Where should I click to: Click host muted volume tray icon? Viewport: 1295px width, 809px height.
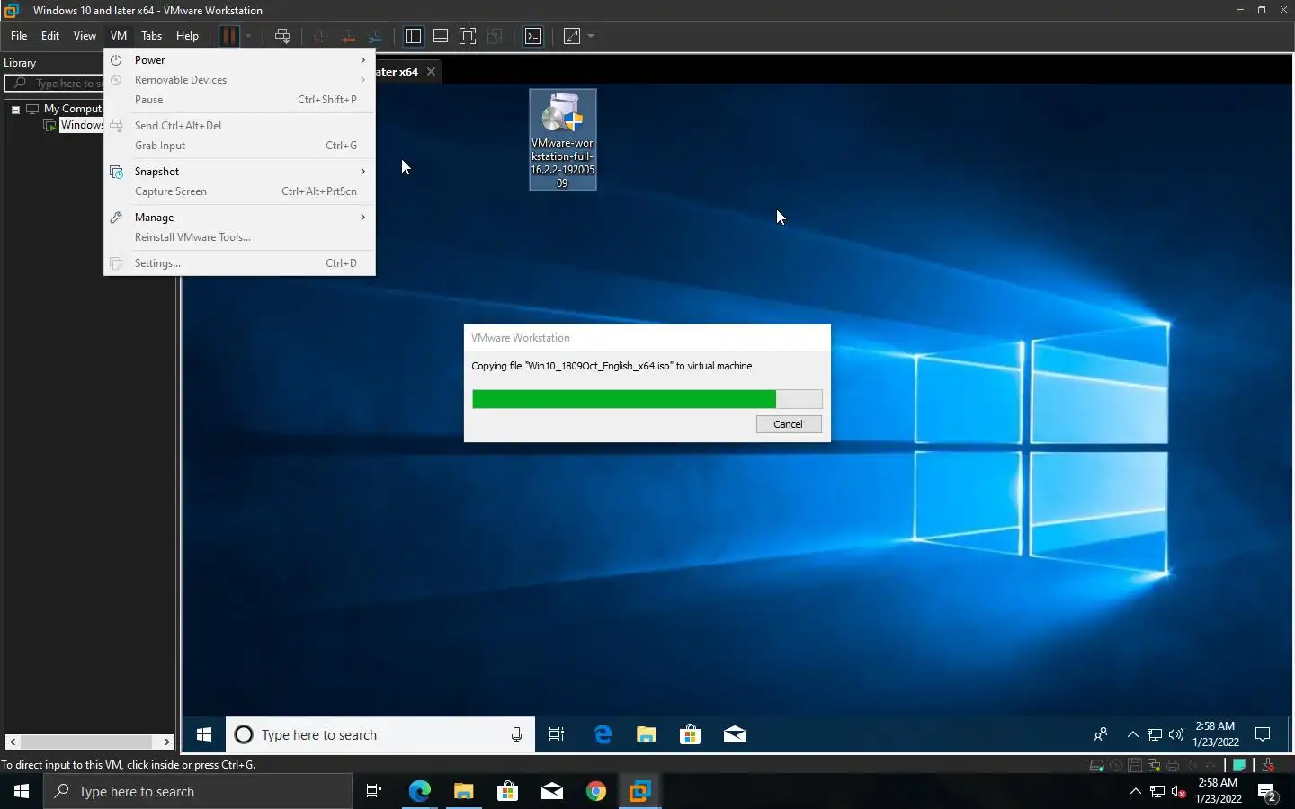click(x=1179, y=792)
